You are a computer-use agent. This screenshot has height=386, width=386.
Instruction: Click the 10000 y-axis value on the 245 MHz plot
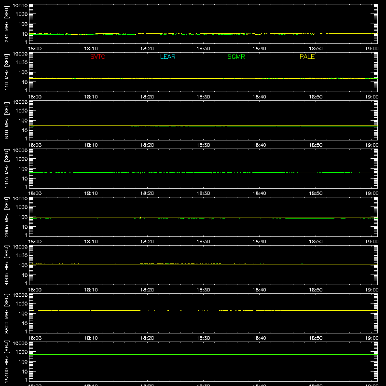point(20,6)
